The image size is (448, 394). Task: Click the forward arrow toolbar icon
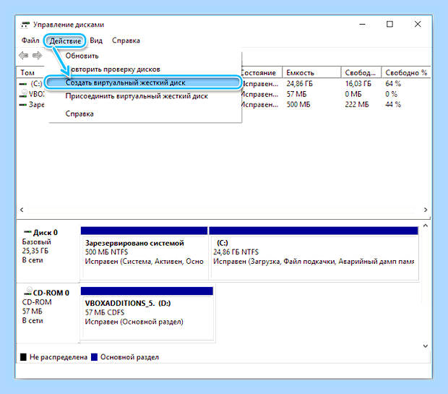pos(37,55)
